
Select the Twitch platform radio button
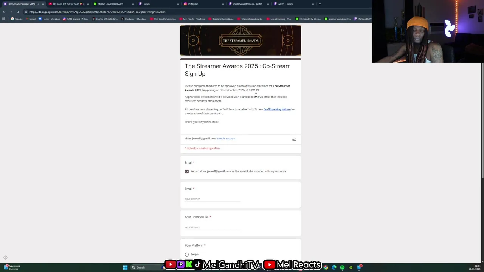pos(187,255)
